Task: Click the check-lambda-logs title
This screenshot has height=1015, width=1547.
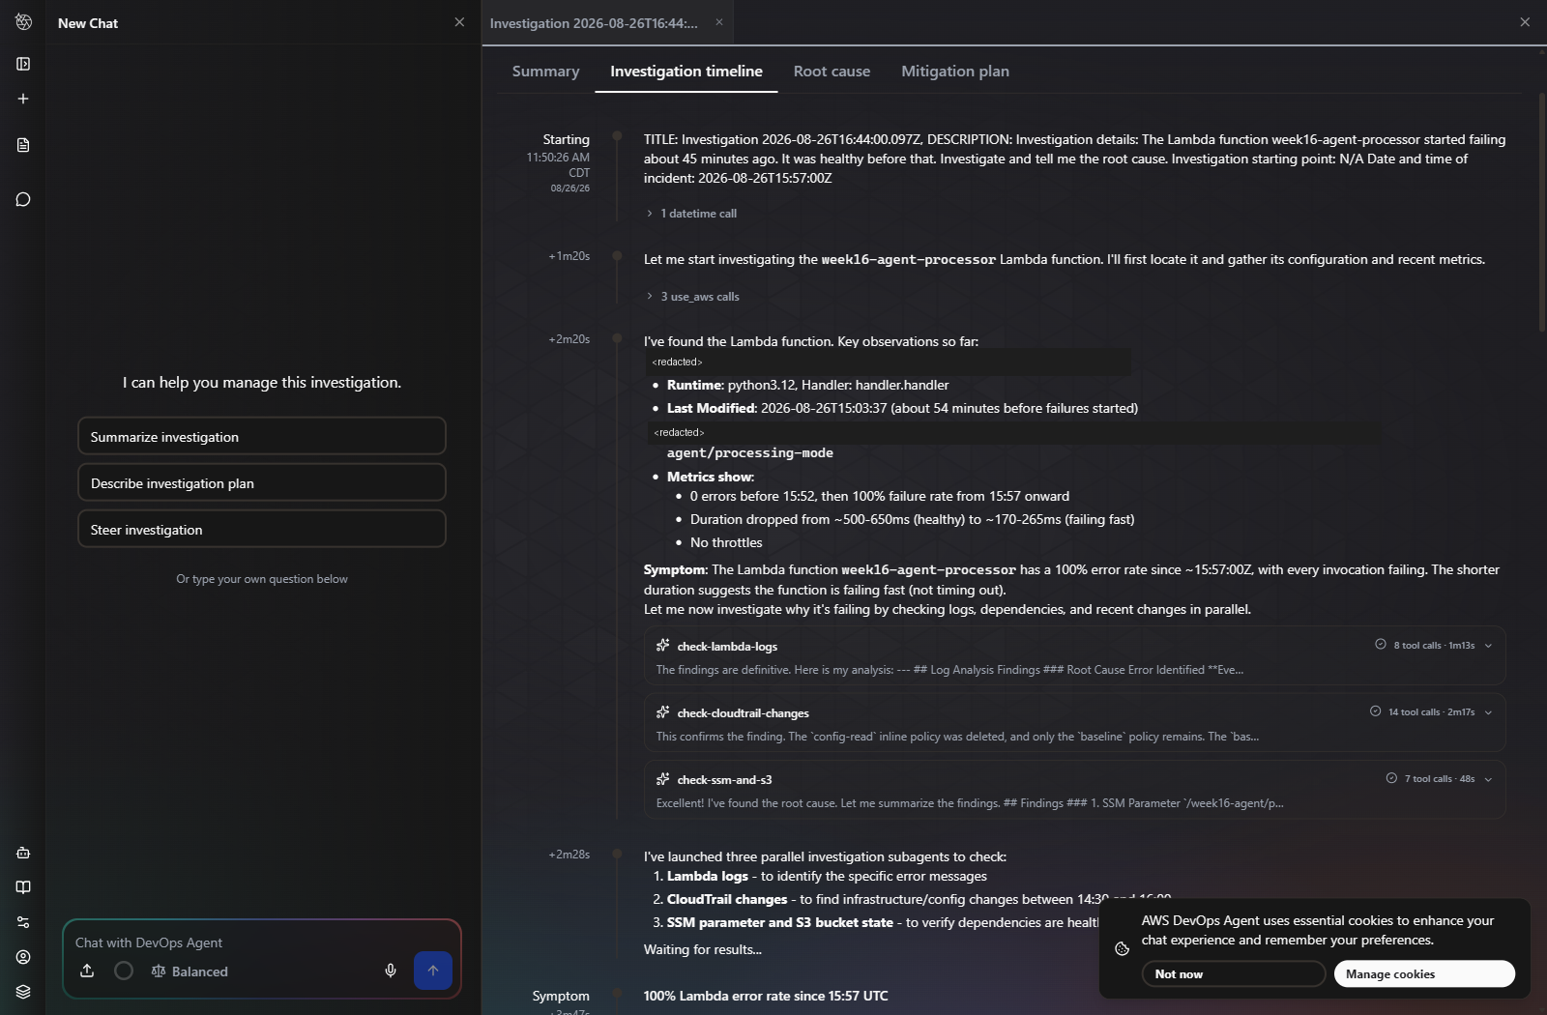Action: click(x=727, y=647)
